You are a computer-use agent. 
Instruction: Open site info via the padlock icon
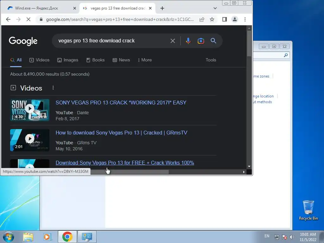click(41, 19)
